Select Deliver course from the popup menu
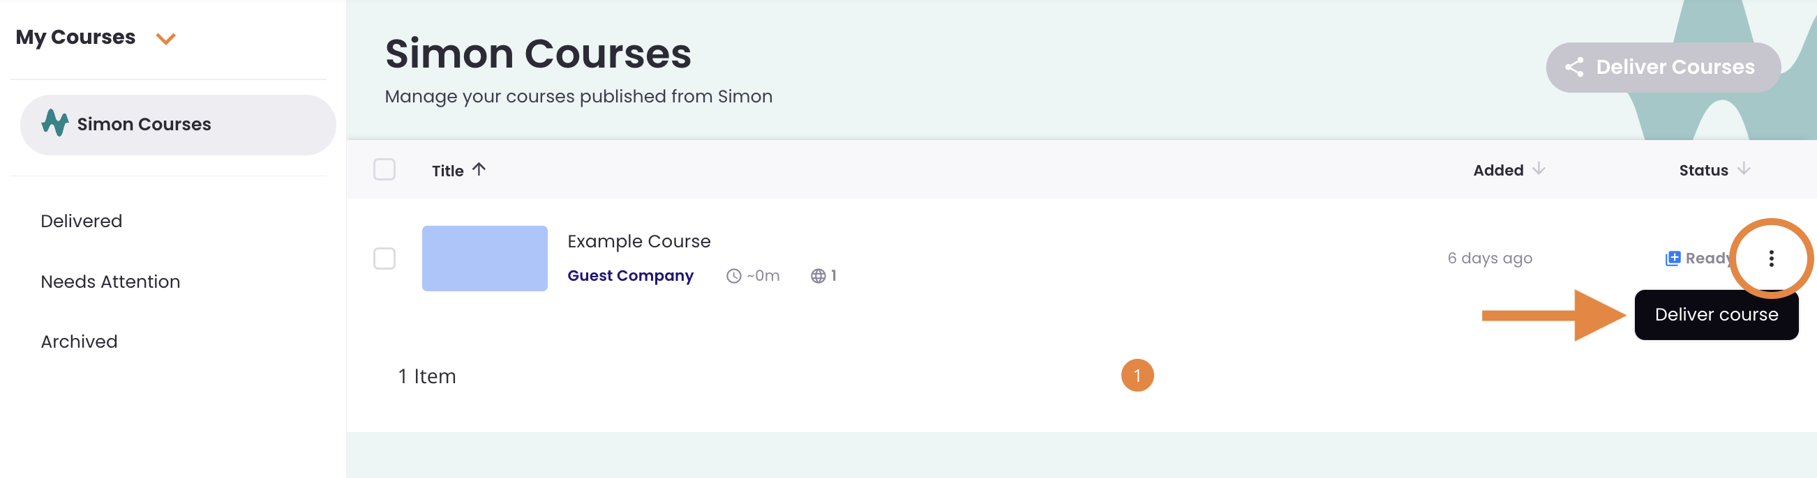Screen dimensions: 1817x478 click(x=1715, y=315)
